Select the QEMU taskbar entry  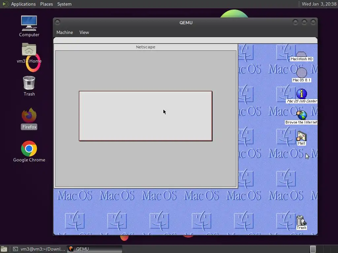(x=94, y=249)
